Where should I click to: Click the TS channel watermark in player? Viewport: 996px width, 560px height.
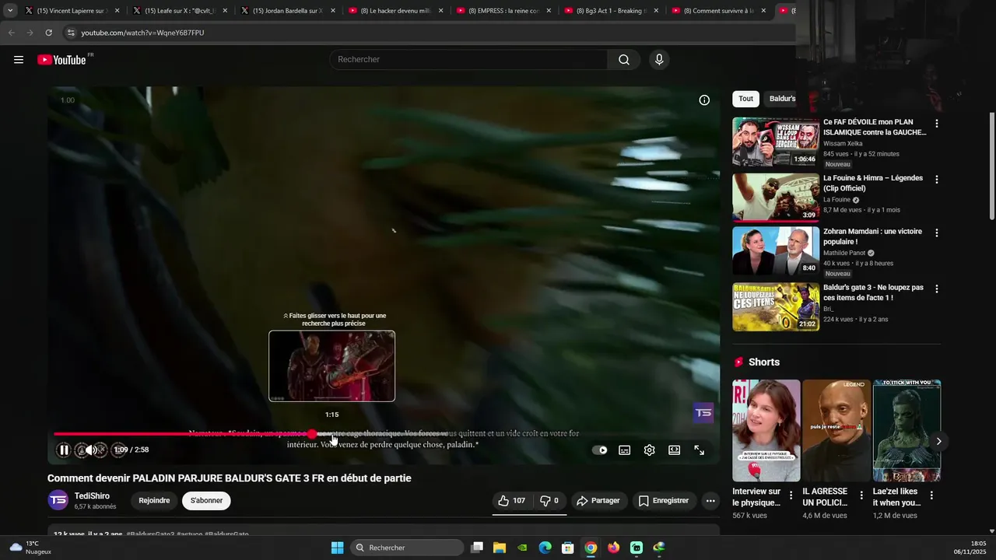tap(703, 413)
